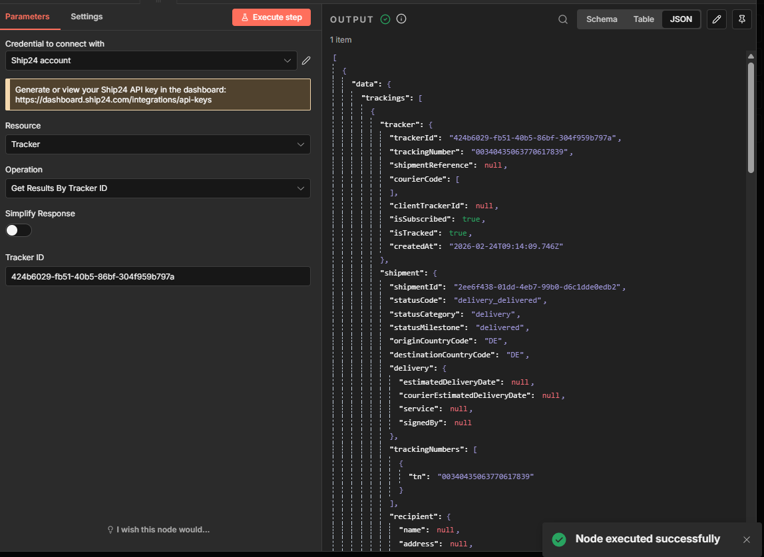This screenshot has width=764, height=557.
Task: Click the originCountryCode "DE" value
Action: [x=493, y=341]
